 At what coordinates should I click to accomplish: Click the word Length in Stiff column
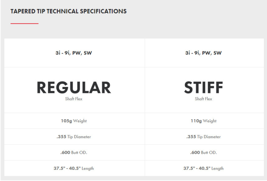coord(217,168)
